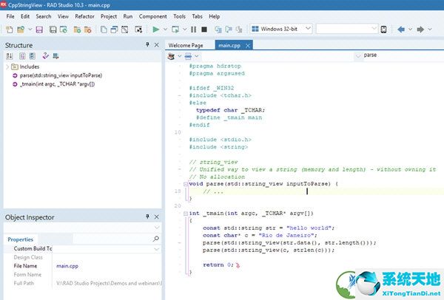
Task: Click the New Form toolbar icon
Action: tap(138, 30)
